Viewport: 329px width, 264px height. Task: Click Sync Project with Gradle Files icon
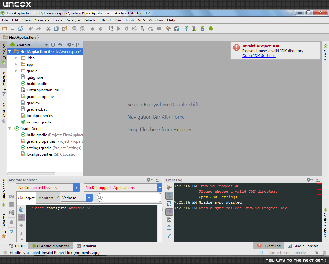click(187, 29)
